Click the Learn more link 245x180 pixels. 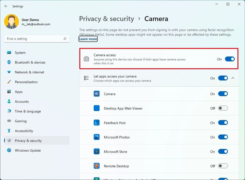coord(88,39)
